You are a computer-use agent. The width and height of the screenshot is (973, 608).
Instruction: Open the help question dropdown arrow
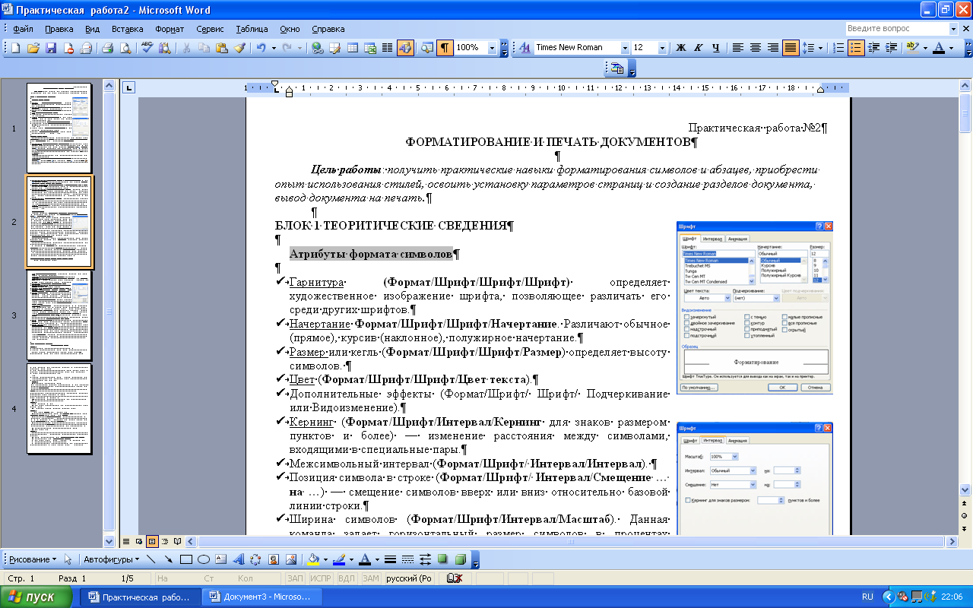coord(953,29)
